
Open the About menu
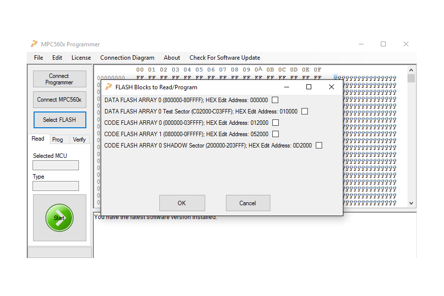click(172, 58)
